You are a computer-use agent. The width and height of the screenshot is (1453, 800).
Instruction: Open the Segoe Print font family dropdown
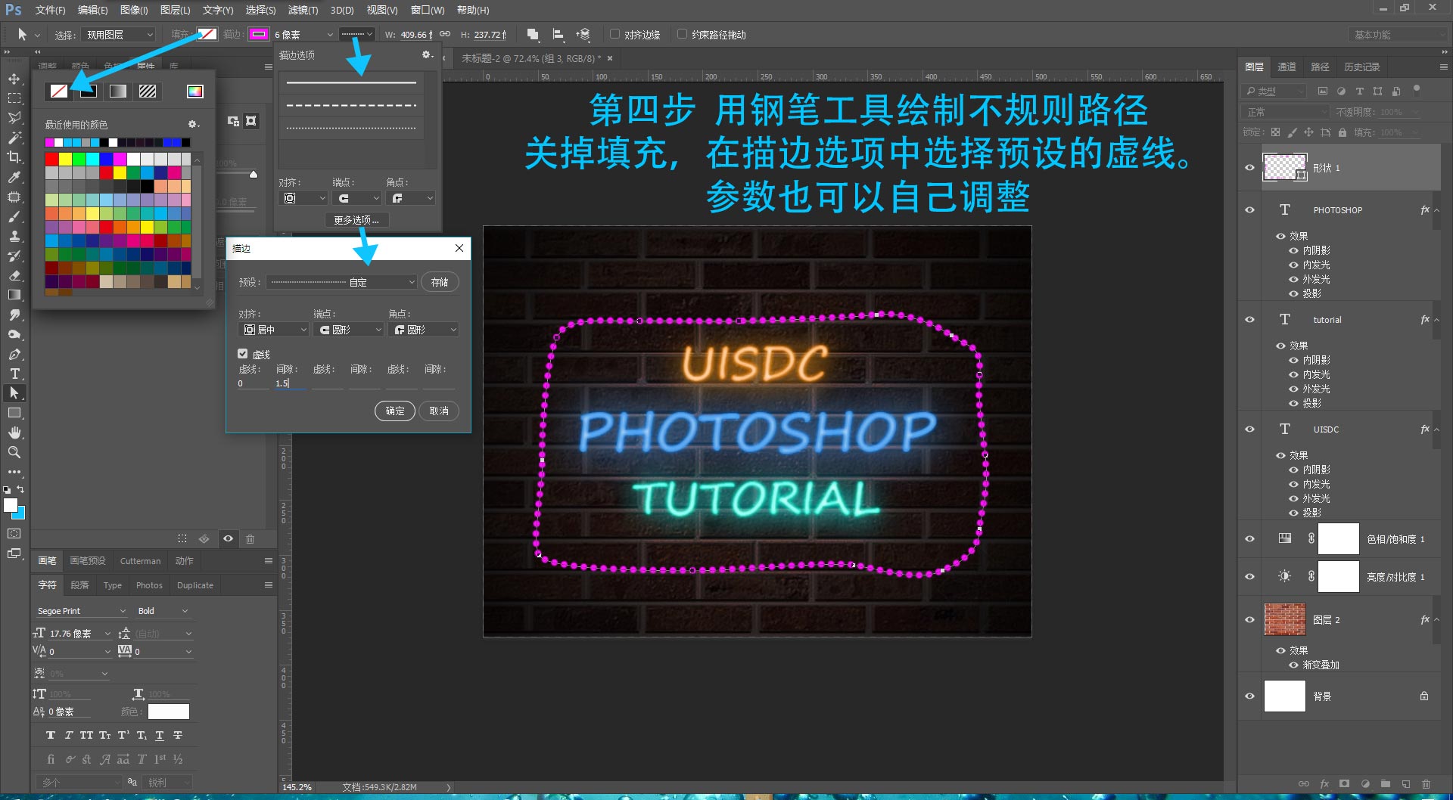point(82,611)
